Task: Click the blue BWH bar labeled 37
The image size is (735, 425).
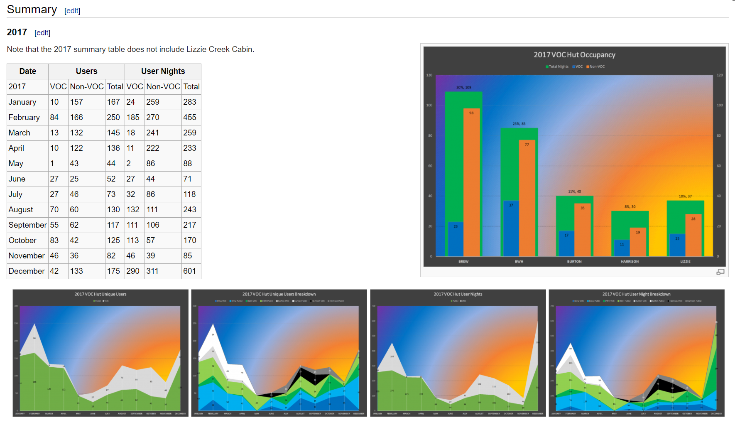Action: (511, 228)
